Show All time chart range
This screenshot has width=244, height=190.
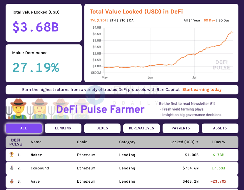click(x=185, y=20)
